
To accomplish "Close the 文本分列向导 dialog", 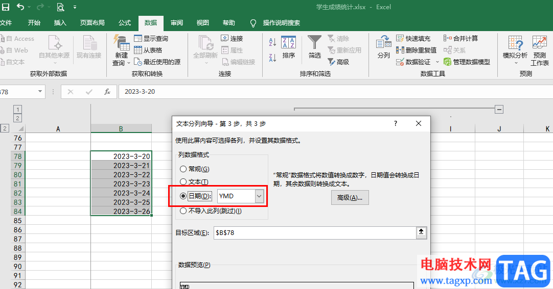I will (418, 123).
